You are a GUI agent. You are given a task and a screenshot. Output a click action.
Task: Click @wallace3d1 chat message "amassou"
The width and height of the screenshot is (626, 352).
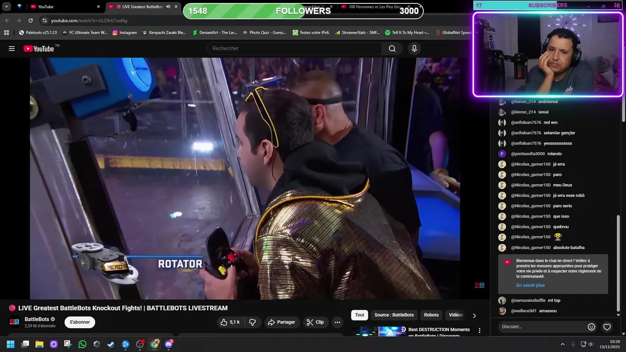[548, 311]
